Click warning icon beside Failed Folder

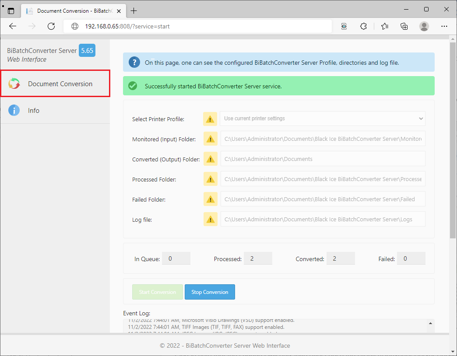(x=210, y=199)
